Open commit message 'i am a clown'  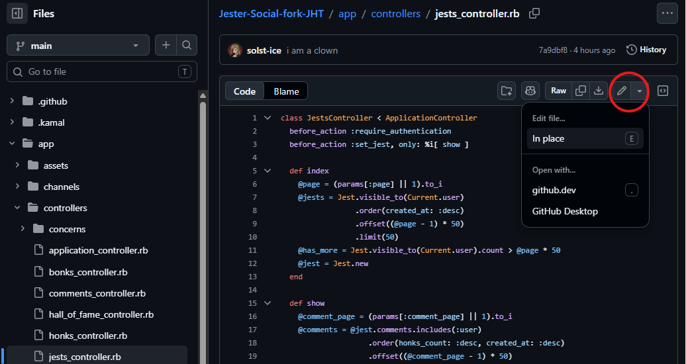point(312,50)
